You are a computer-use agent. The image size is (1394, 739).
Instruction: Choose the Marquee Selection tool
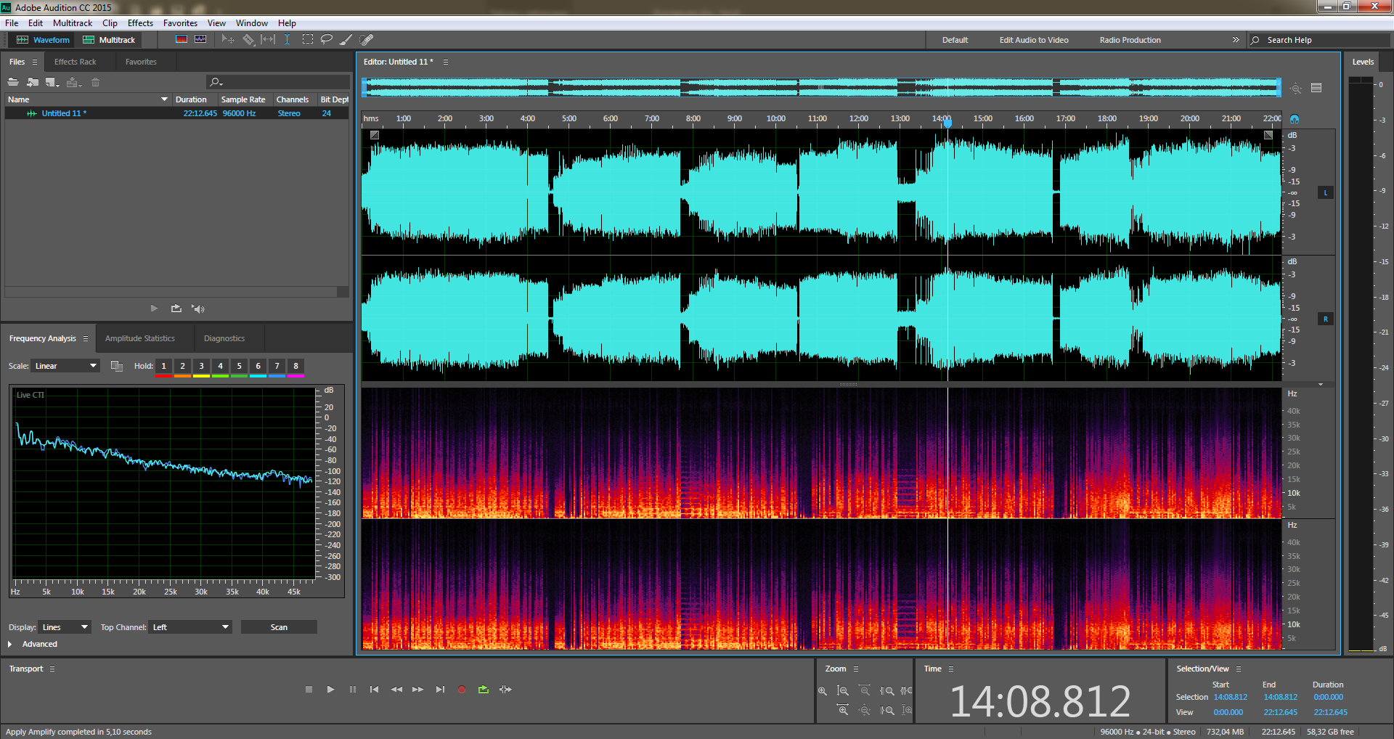point(308,40)
